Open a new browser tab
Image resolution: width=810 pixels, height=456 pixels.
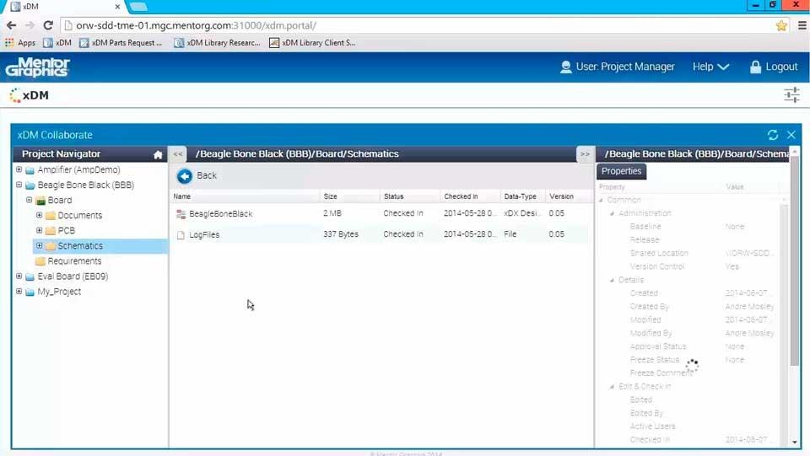tap(138, 7)
